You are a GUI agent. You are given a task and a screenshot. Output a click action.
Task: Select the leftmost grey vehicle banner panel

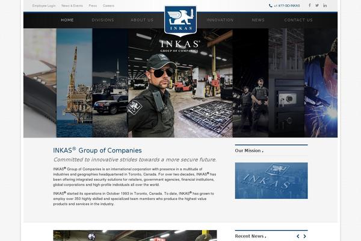(x=40, y=83)
